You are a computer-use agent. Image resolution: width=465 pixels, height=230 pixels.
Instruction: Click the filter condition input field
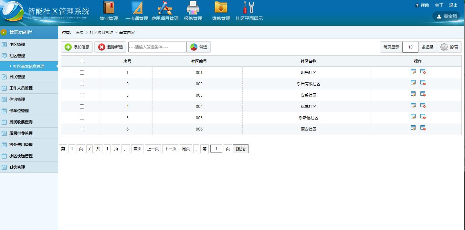point(157,47)
